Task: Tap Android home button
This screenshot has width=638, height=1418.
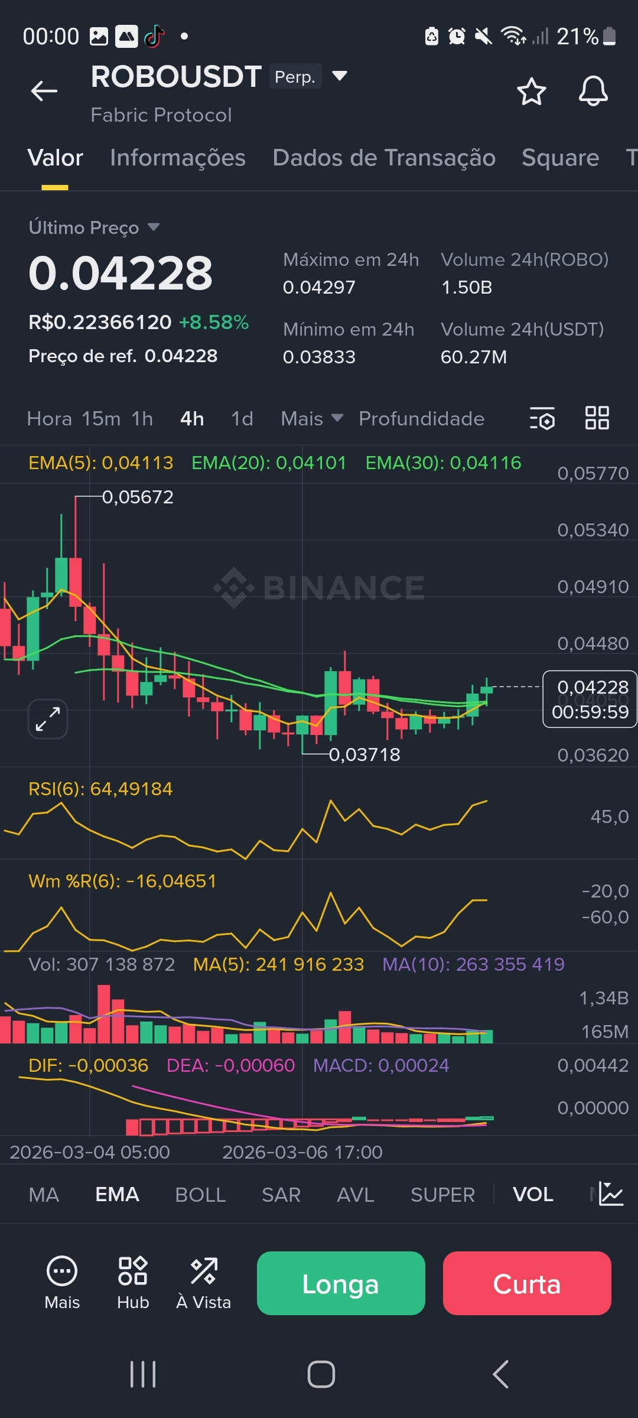Action: pyautogui.click(x=321, y=1374)
